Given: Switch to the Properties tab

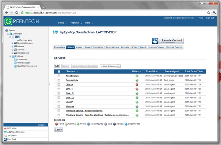Looking at the screenshot, I should (60, 47).
